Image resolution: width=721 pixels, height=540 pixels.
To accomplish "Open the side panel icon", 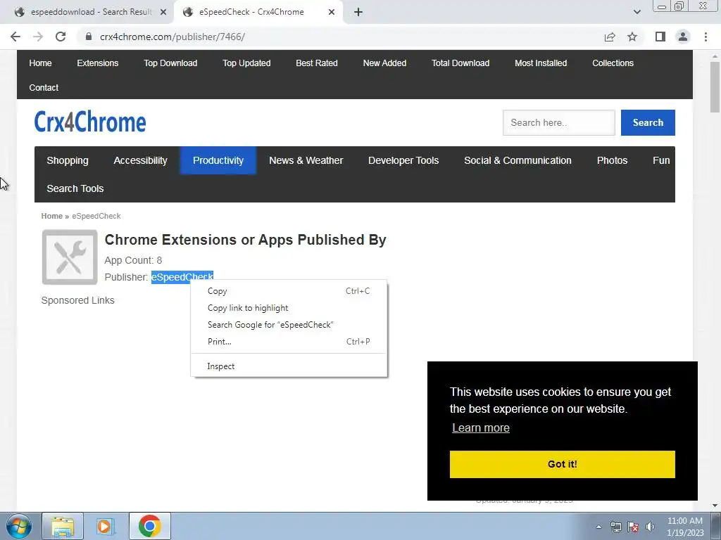I will tap(660, 37).
